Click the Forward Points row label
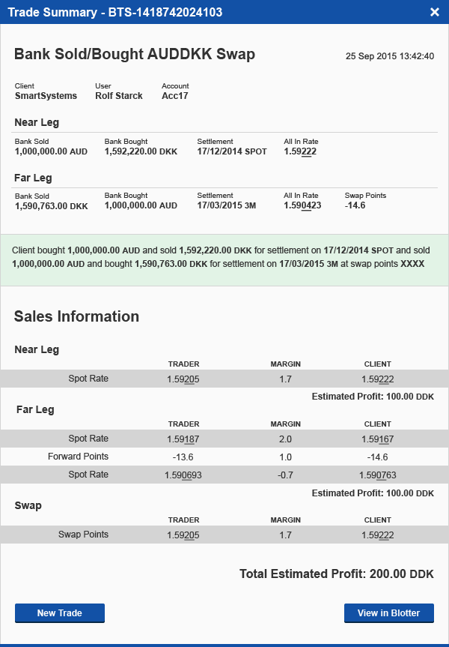The height and width of the screenshot is (647, 449). (x=78, y=457)
